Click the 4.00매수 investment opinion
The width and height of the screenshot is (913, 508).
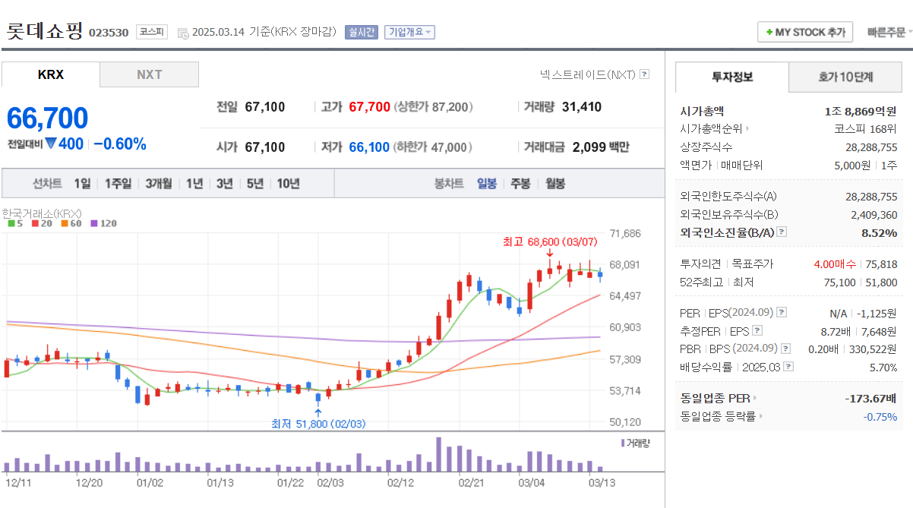coord(834,264)
